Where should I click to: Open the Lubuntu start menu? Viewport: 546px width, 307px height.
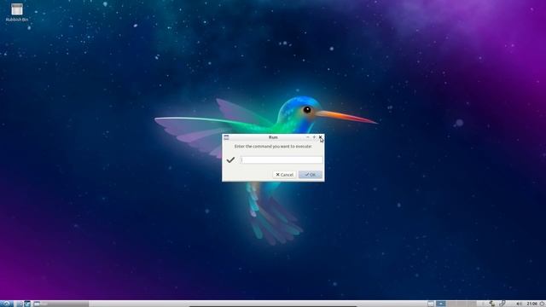(x=7, y=304)
